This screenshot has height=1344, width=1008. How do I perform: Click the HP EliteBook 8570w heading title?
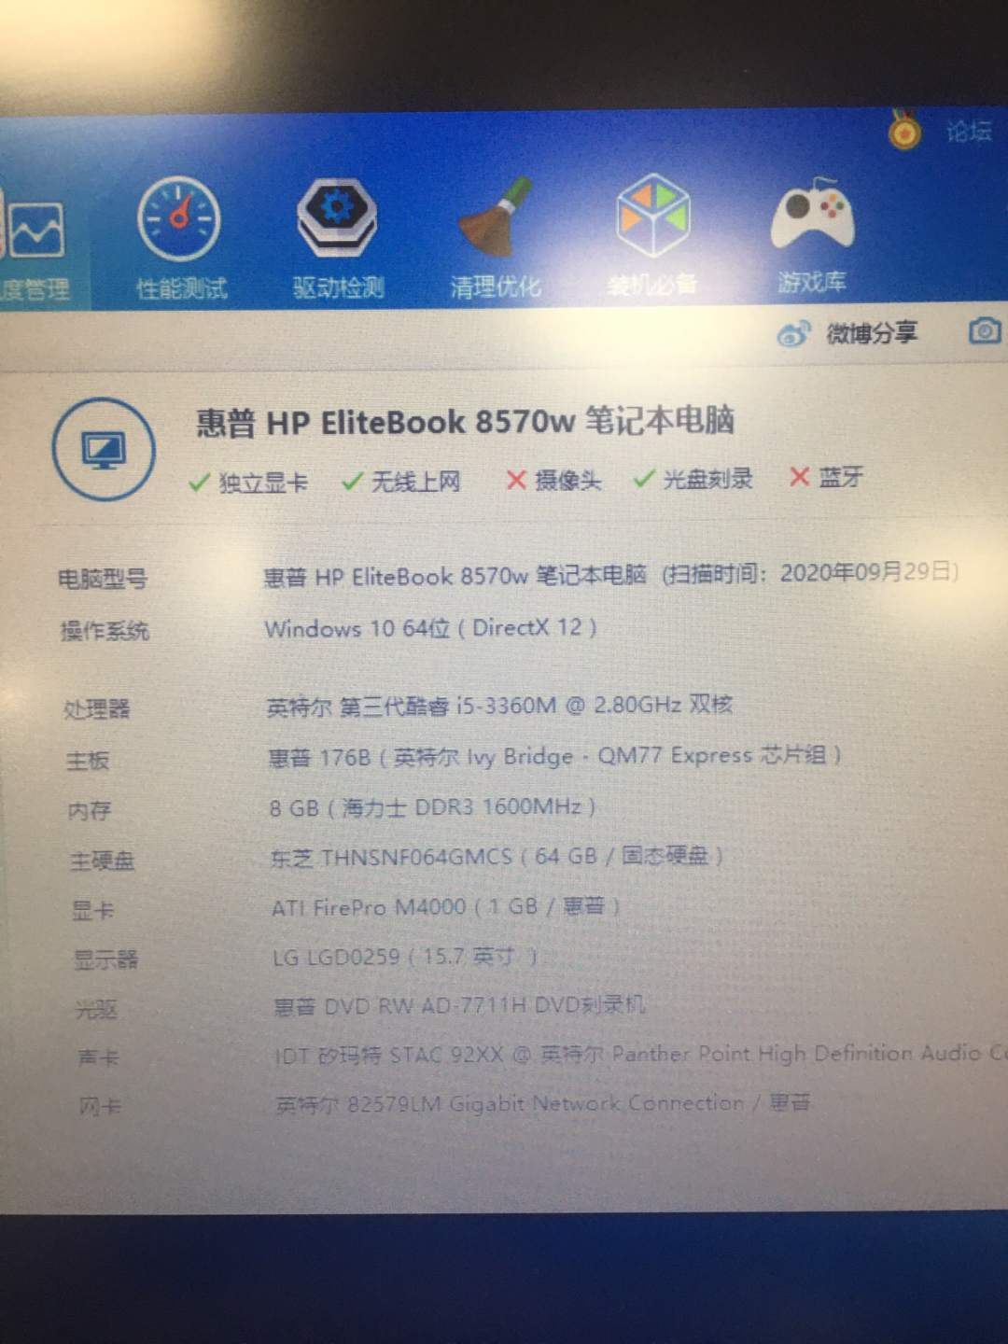pos(466,422)
